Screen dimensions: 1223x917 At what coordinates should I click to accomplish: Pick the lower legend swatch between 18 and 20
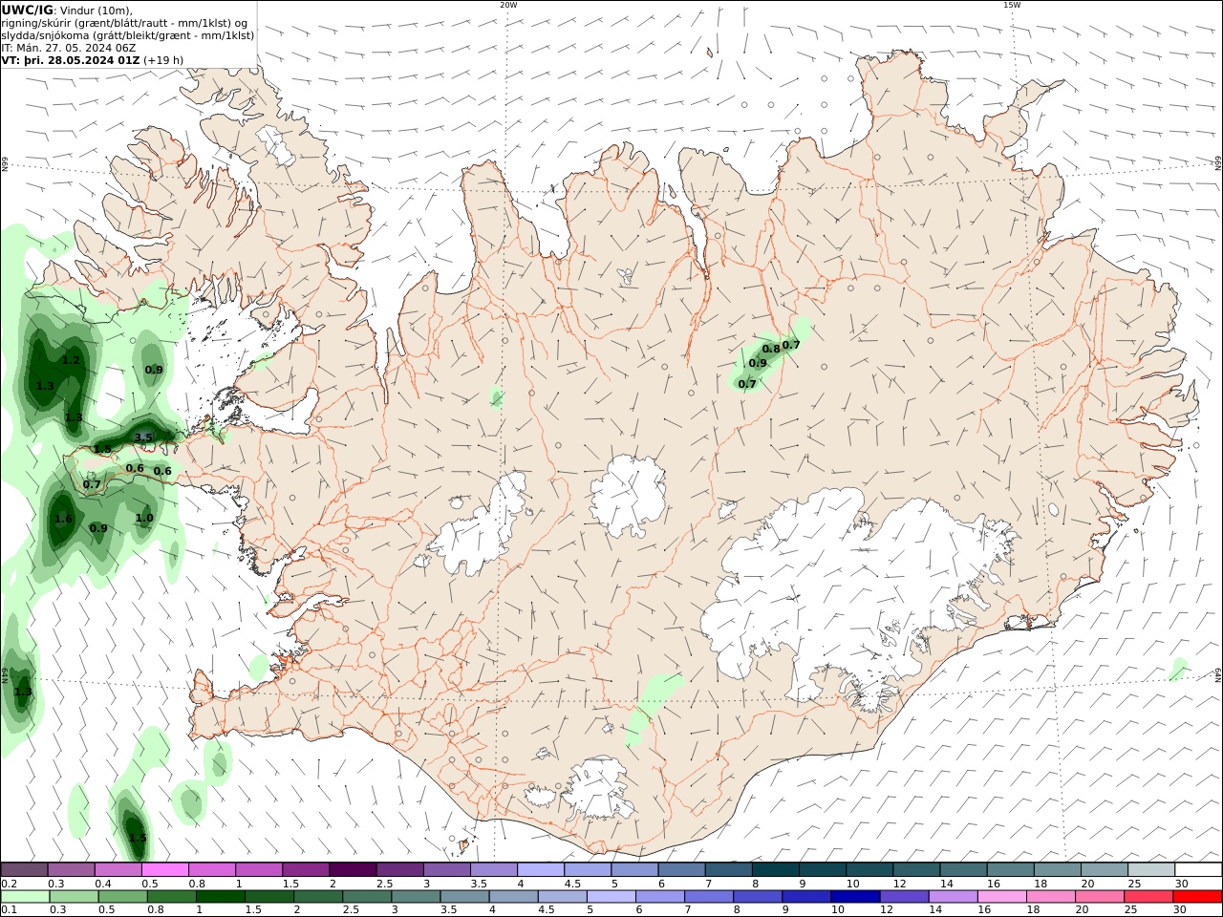(x=1049, y=896)
